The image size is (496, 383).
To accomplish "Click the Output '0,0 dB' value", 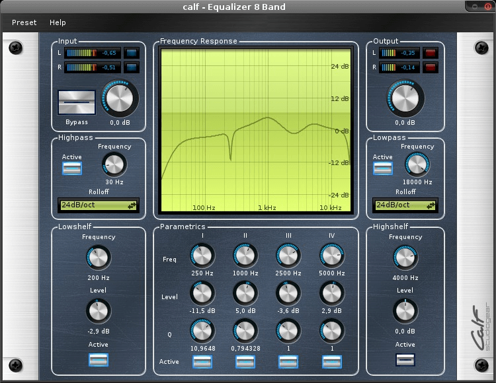I will click(x=405, y=123).
